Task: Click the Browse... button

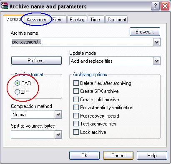Action: tap(145, 32)
